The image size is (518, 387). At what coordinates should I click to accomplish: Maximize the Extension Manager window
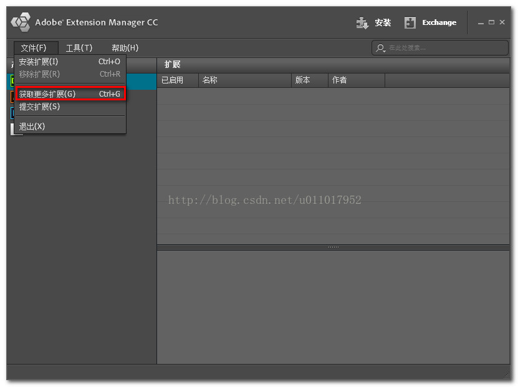[x=492, y=22]
